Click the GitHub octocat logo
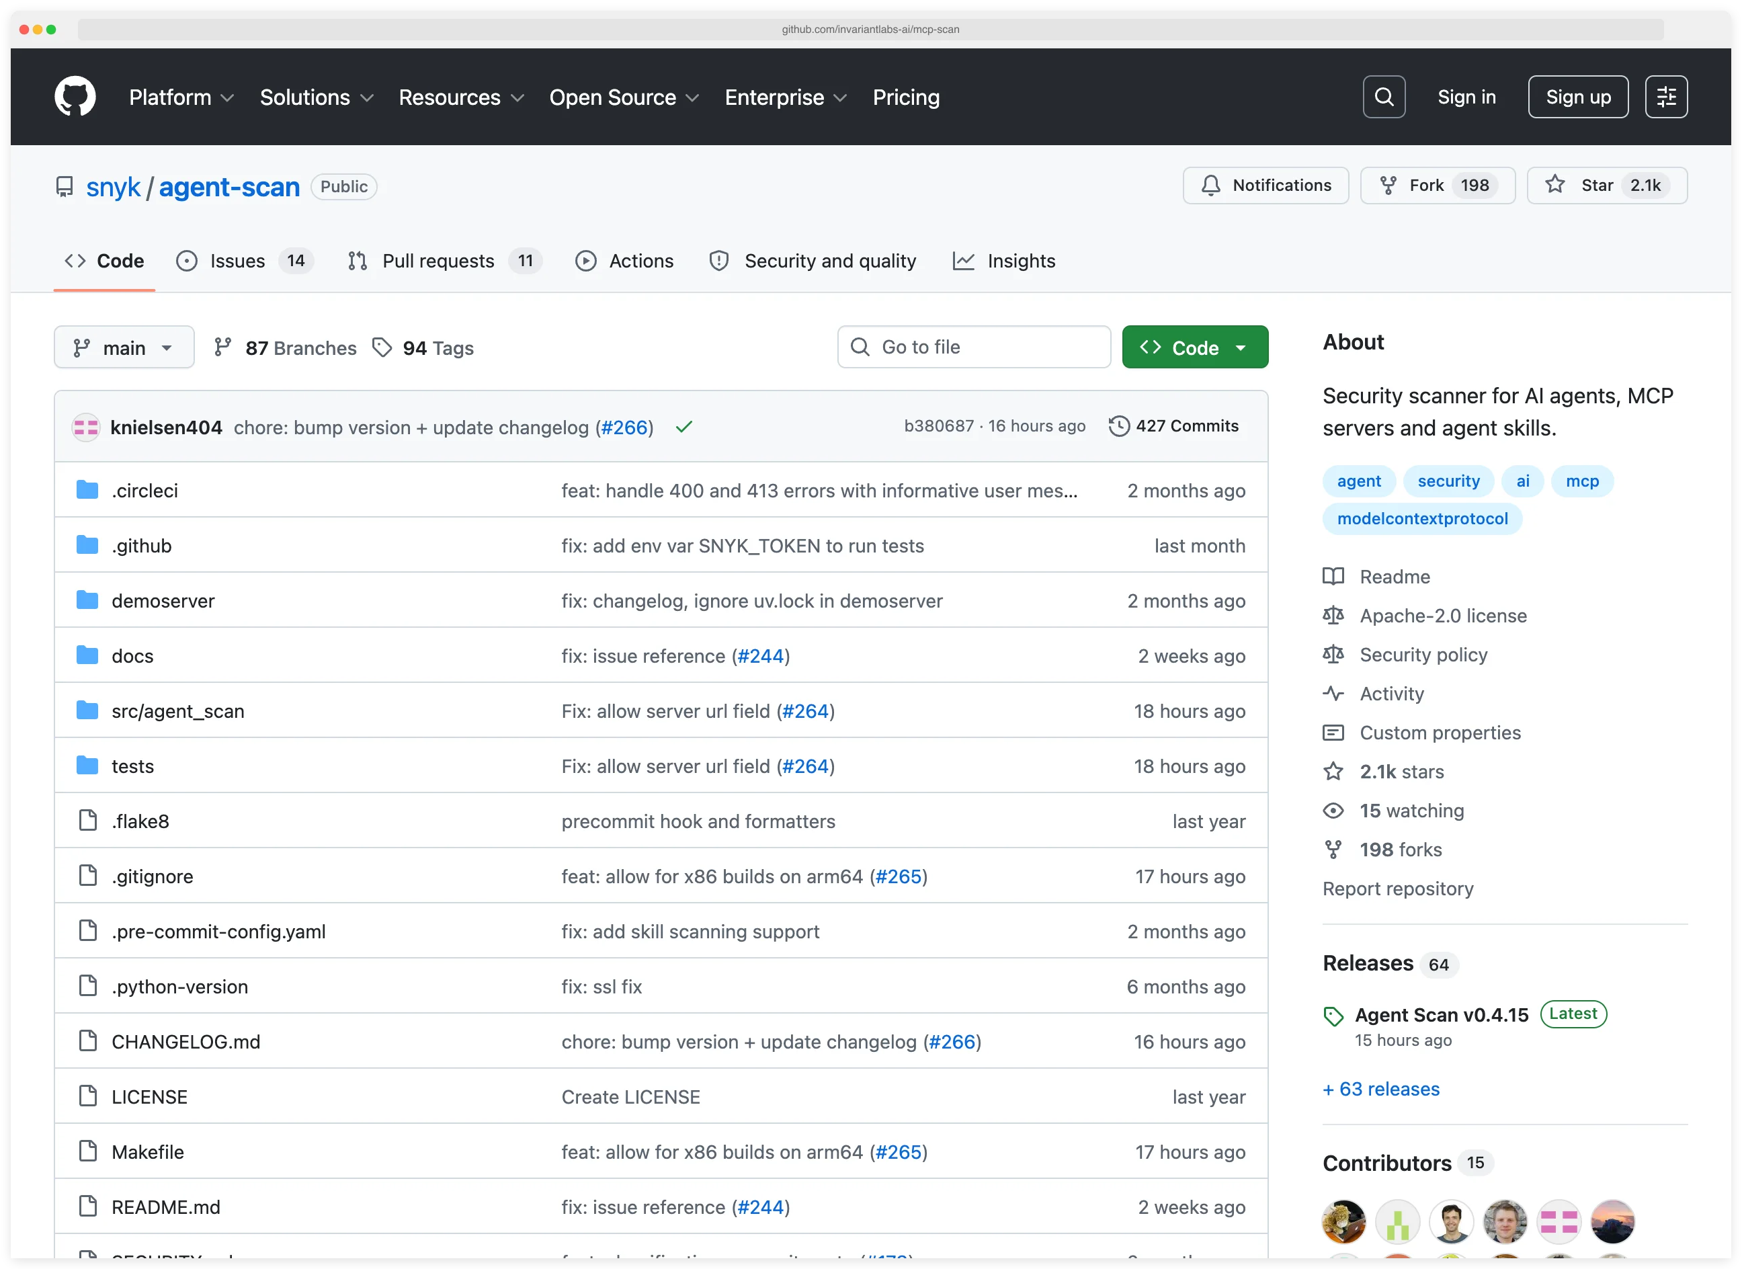The height and width of the screenshot is (1269, 1742). 75,96
